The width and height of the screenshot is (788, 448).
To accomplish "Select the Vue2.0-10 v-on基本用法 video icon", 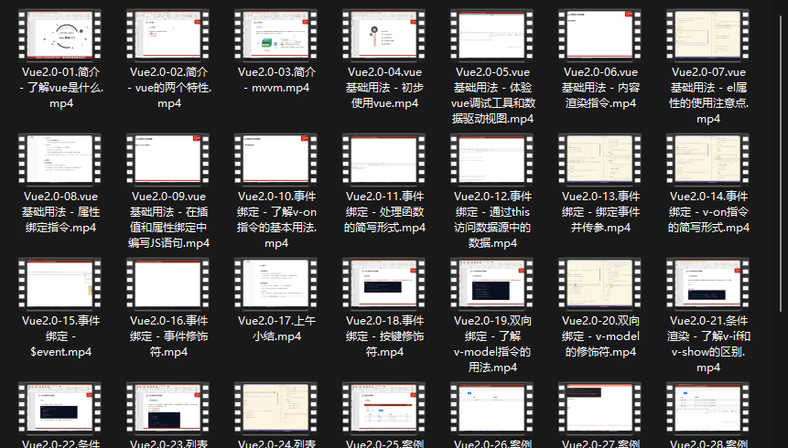I will point(277,158).
